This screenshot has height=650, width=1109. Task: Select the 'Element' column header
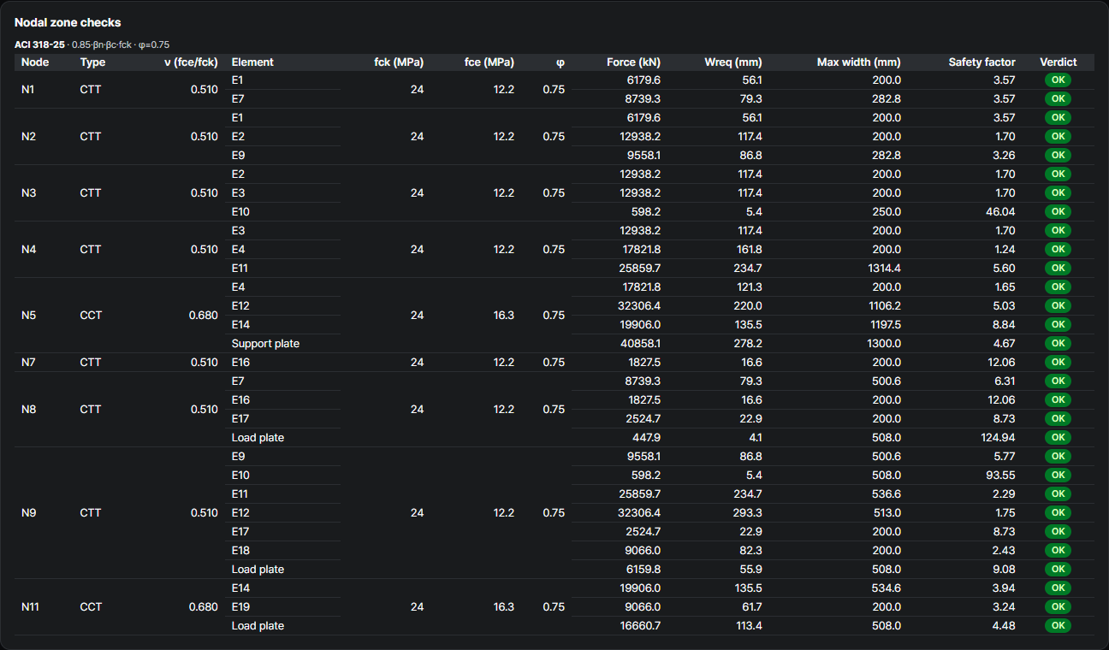pos(252,62)
